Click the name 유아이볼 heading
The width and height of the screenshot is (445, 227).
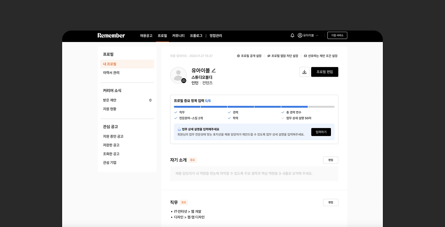click(201, 70)
